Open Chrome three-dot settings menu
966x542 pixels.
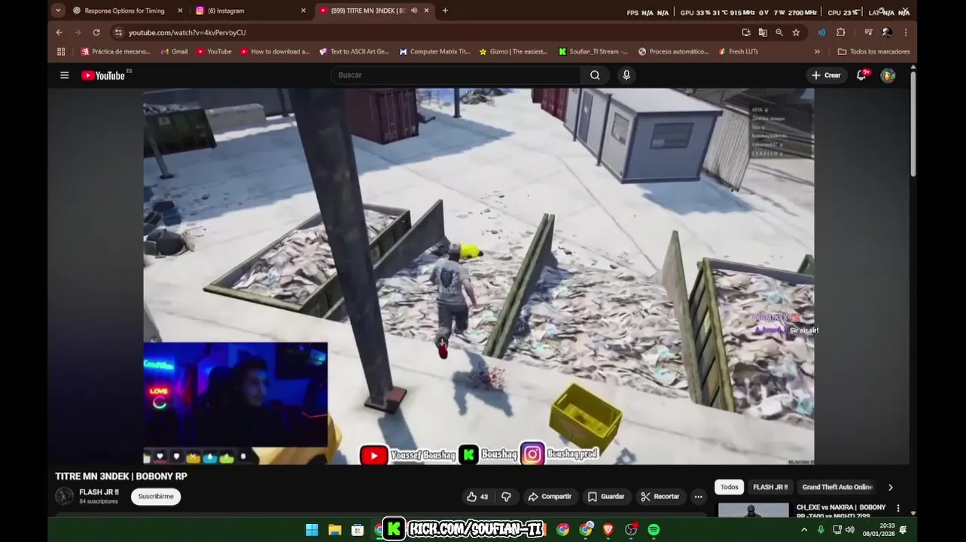point(906,32)
